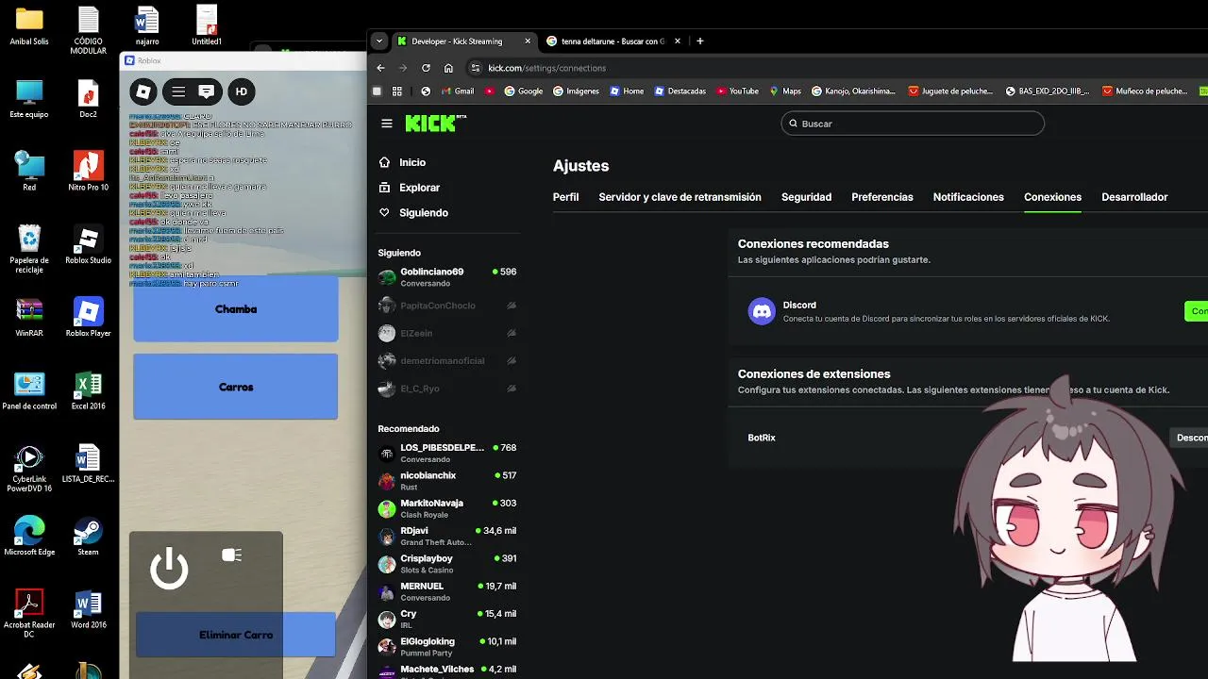Open Goblinciano69 followed channel
The width and height of the screenshot is (1208, 679).
tap(447, 277)
